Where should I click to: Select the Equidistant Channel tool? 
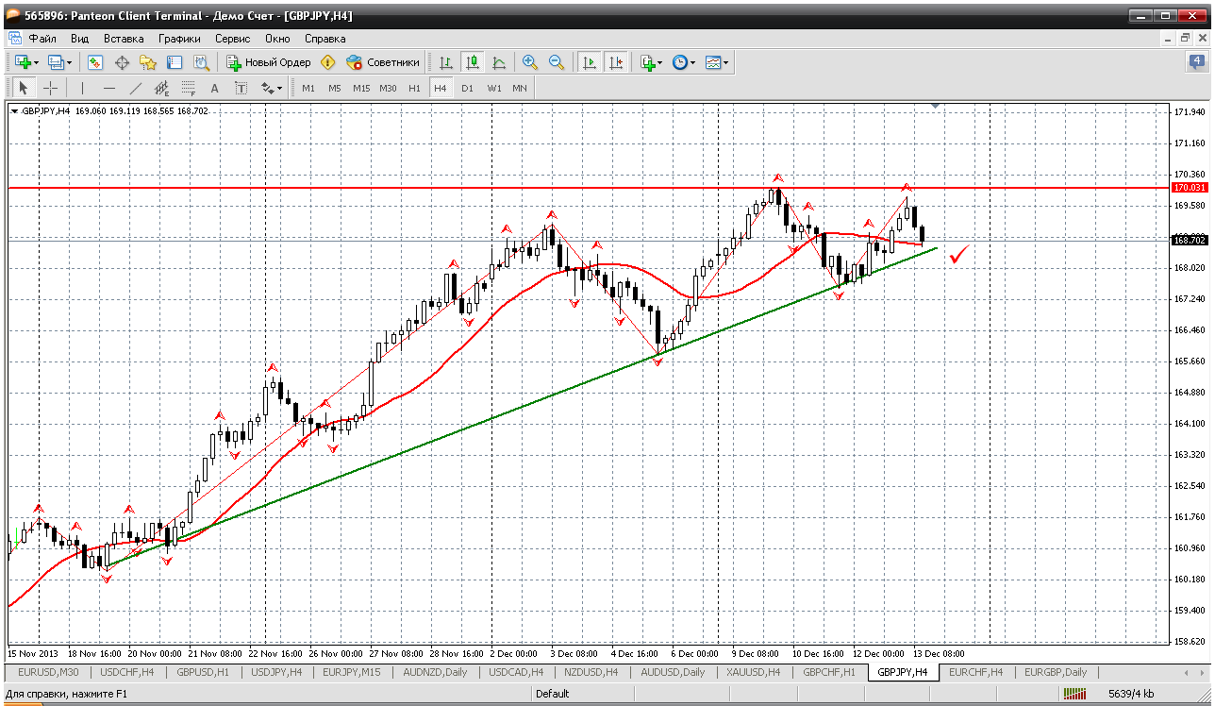tap(162, 88)
